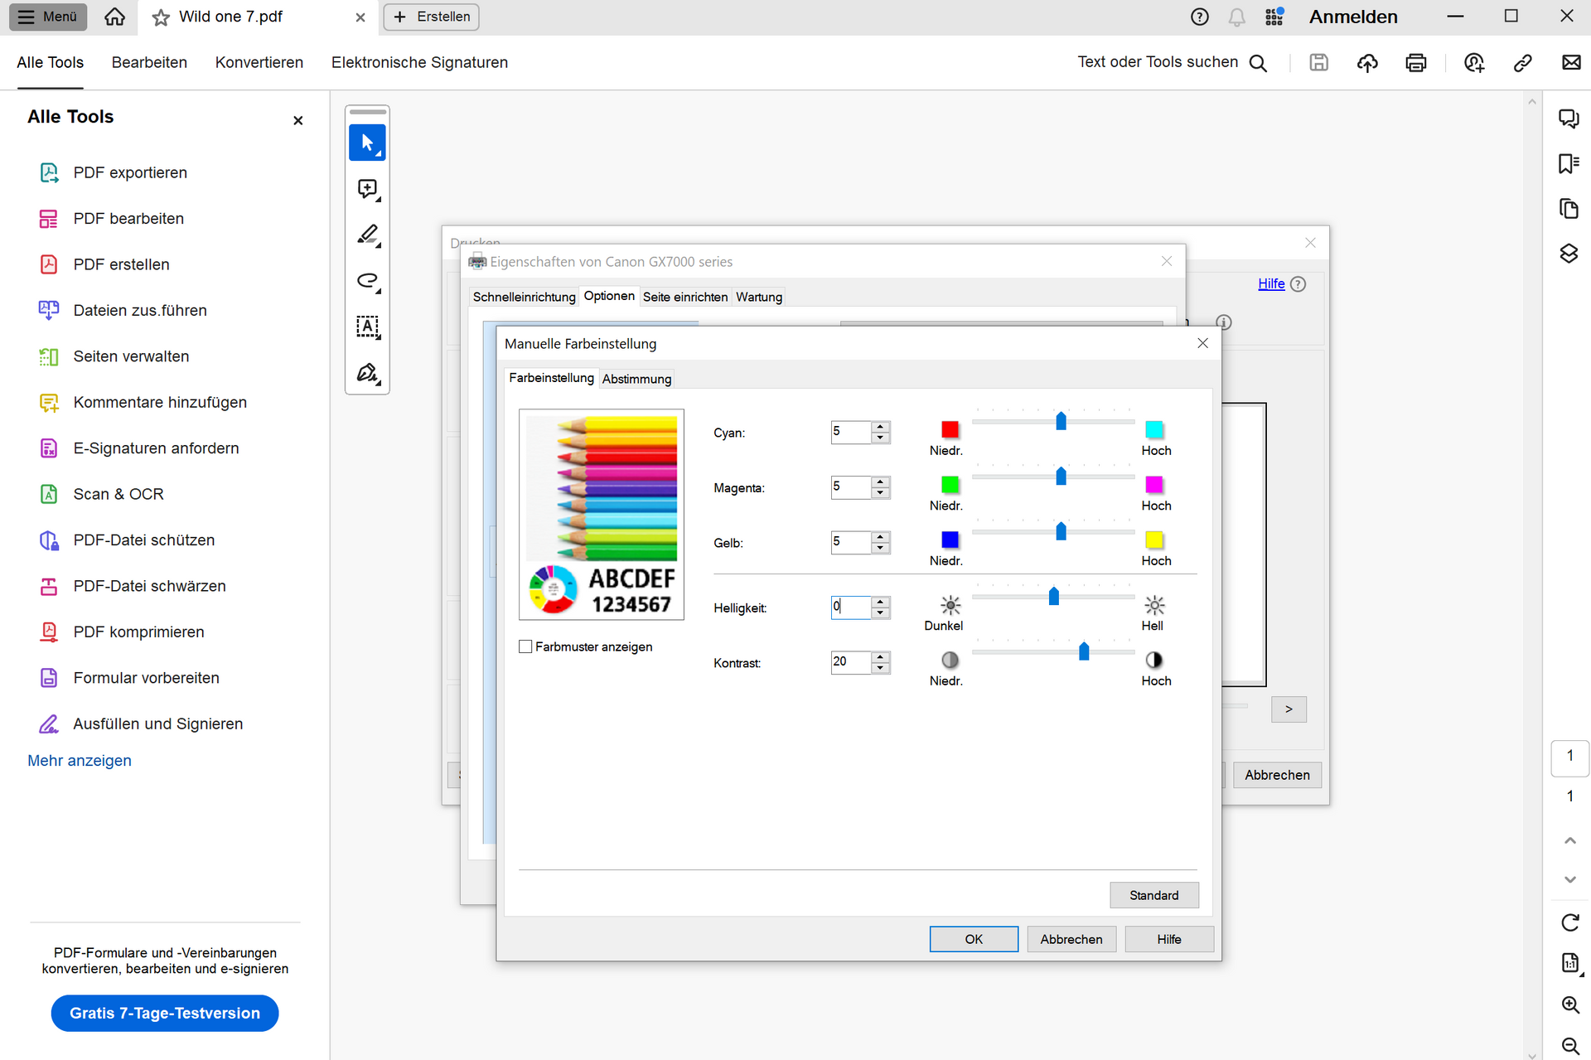Decrease the Kontrast value with down arrow
Screen dimensions: 1591x1060
coord(881,668)
